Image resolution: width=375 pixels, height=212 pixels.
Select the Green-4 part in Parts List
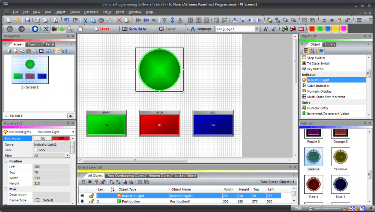point(313,156)
